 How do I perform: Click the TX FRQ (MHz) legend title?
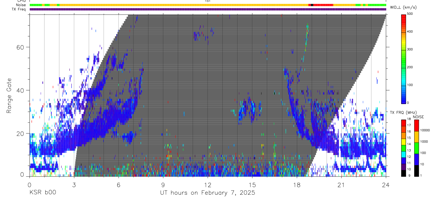[x=404, y=113]
